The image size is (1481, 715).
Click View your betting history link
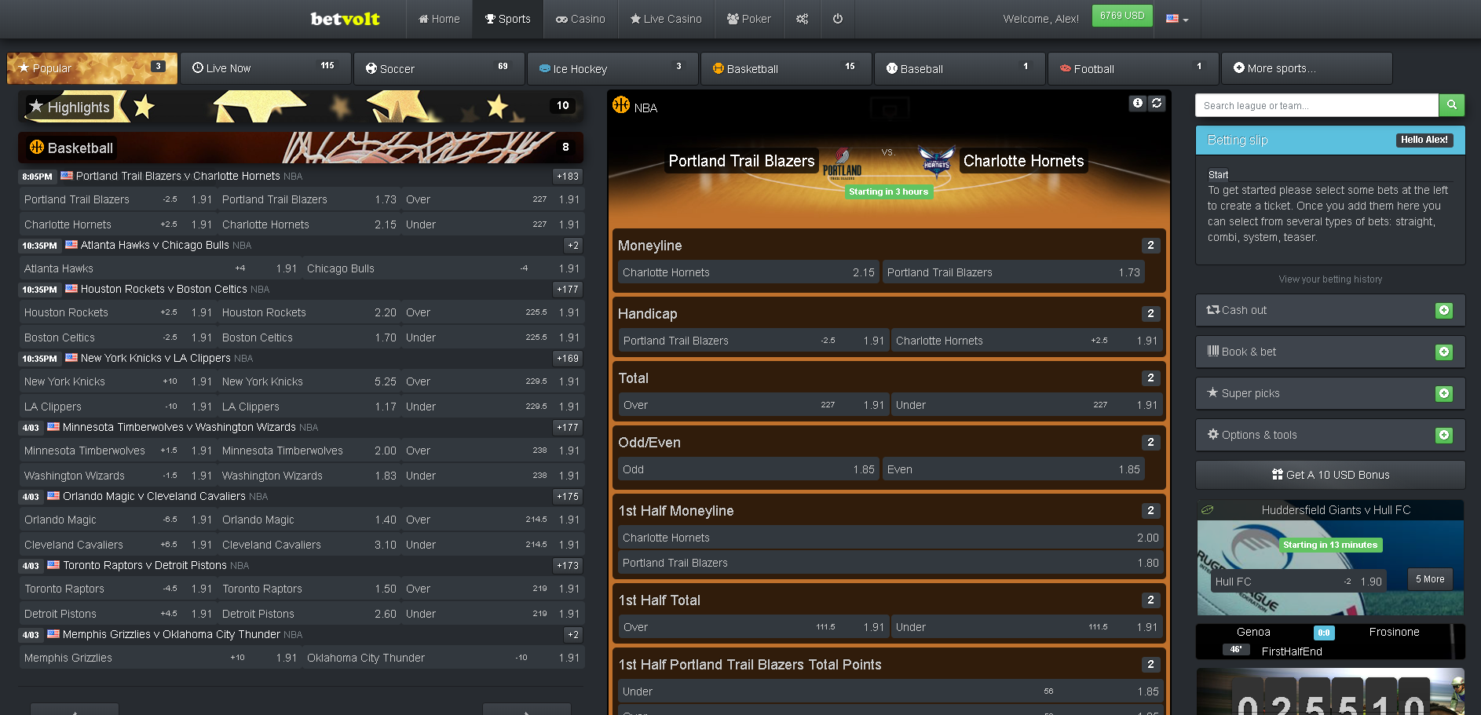[1330, 279]
